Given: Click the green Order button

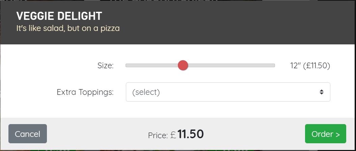Looking at the screenshot, I should tap(325, 134).
